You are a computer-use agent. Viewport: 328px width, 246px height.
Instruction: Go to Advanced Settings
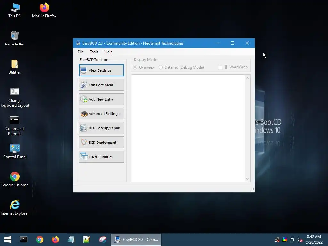[x=102, y=114]
